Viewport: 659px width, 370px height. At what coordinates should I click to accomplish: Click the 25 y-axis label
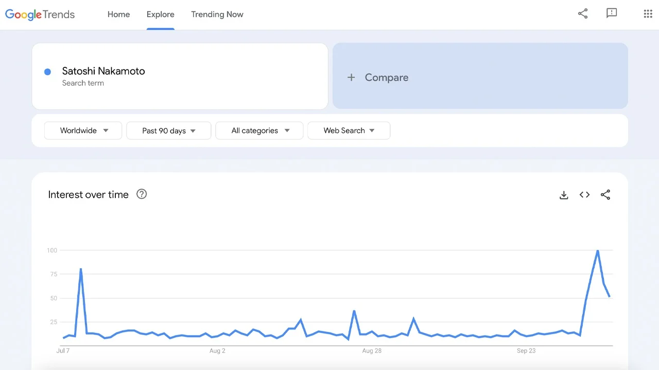tap(54, 322)
